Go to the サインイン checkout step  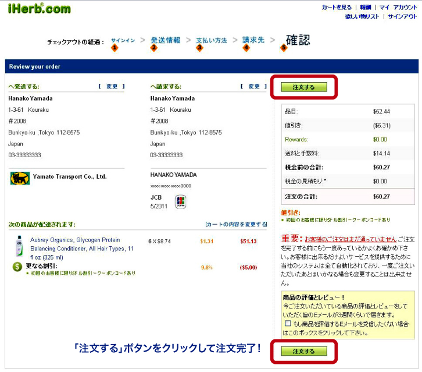tap(123, 40)
